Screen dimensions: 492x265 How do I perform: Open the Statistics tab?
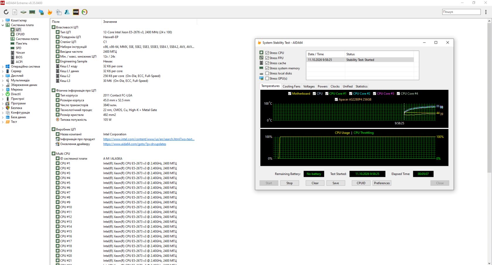361,86
